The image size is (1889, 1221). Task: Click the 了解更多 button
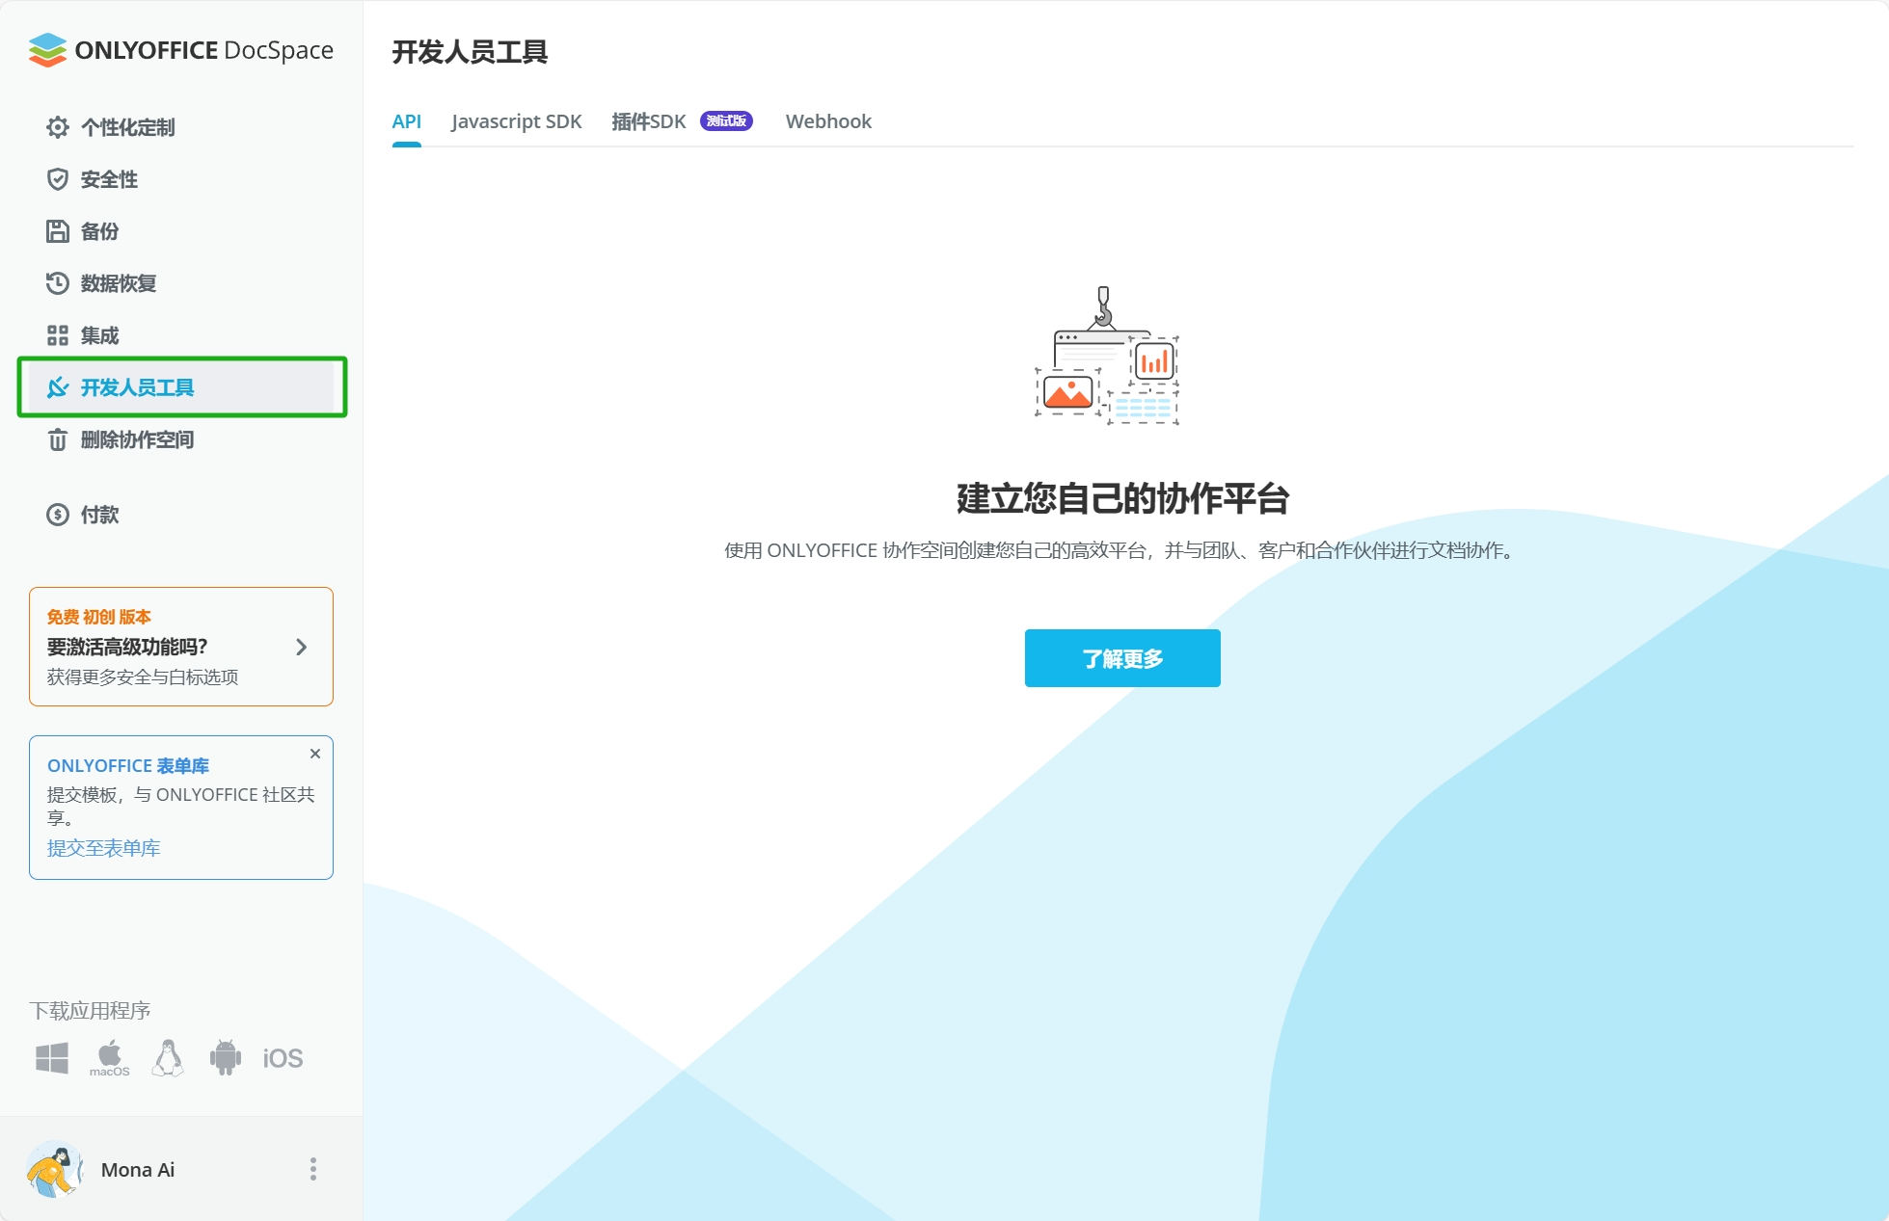[x=1122, y=658]
